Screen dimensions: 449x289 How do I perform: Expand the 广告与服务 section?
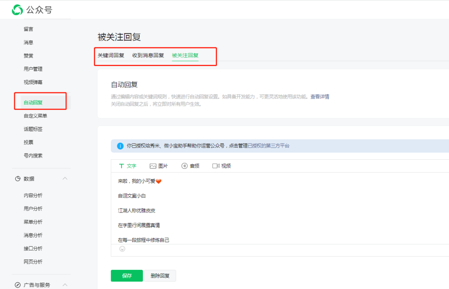point(65,285)
